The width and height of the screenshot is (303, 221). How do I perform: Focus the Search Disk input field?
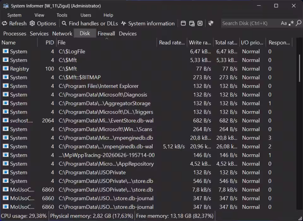point(250,23)
